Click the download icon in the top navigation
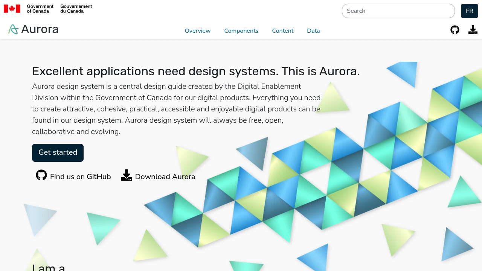The width and height of the screenshot is (482, 271). [473, 30]
